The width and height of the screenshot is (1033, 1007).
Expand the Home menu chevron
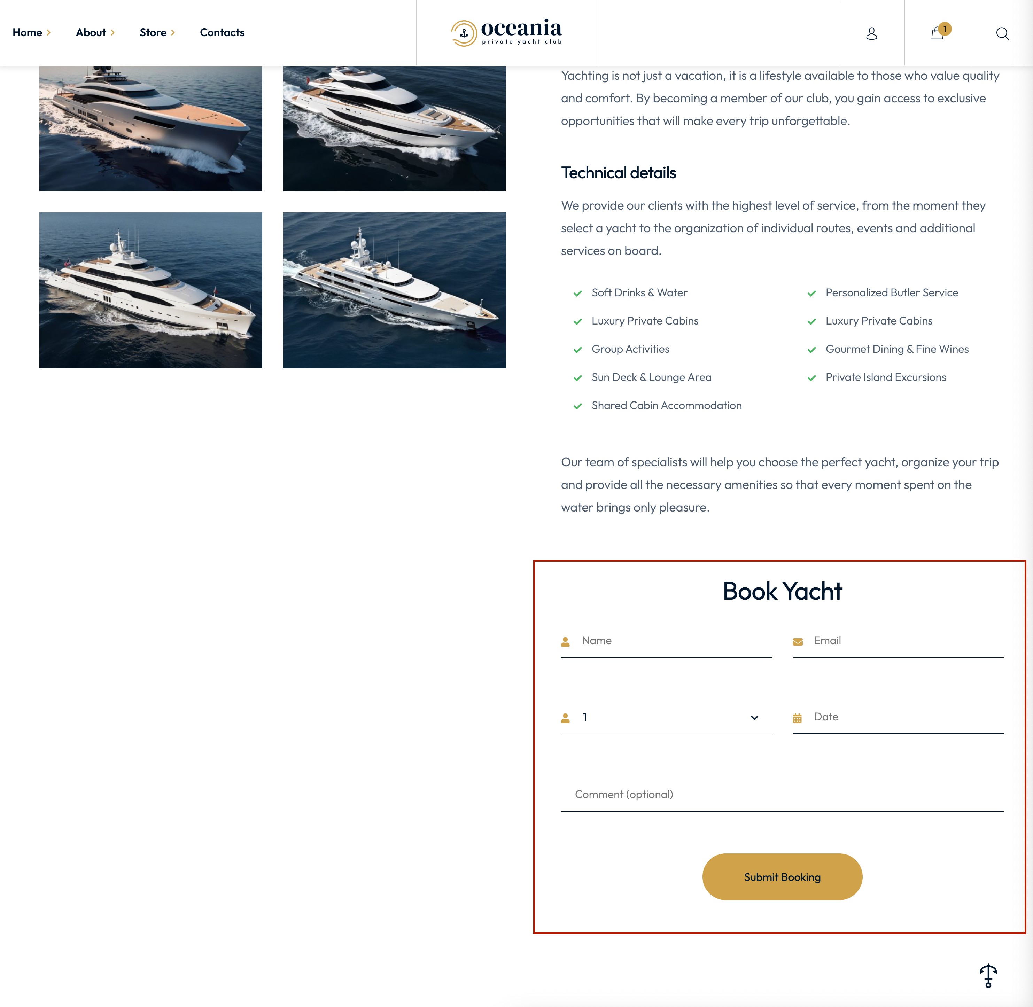click(49, 33)
